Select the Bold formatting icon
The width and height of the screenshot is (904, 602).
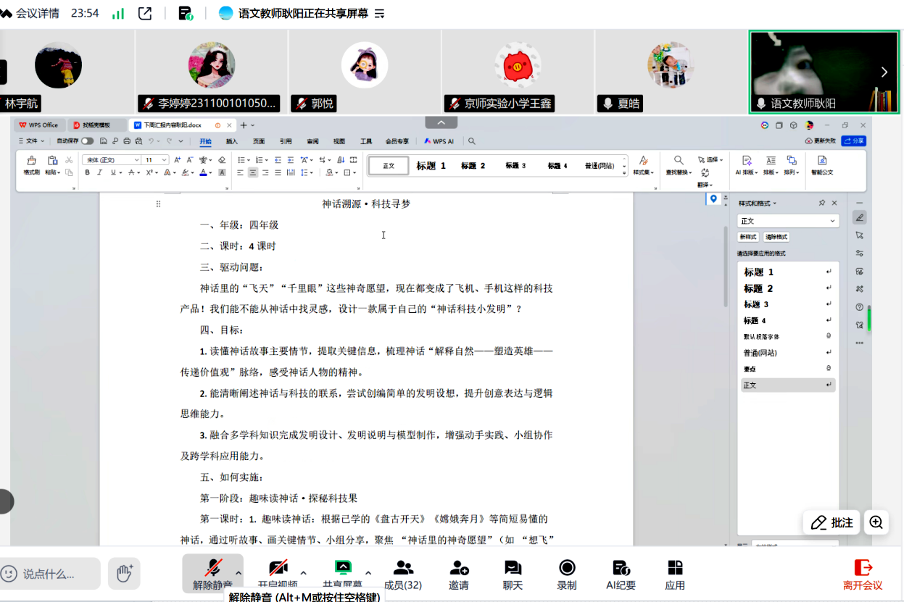[x=88, y=173]
